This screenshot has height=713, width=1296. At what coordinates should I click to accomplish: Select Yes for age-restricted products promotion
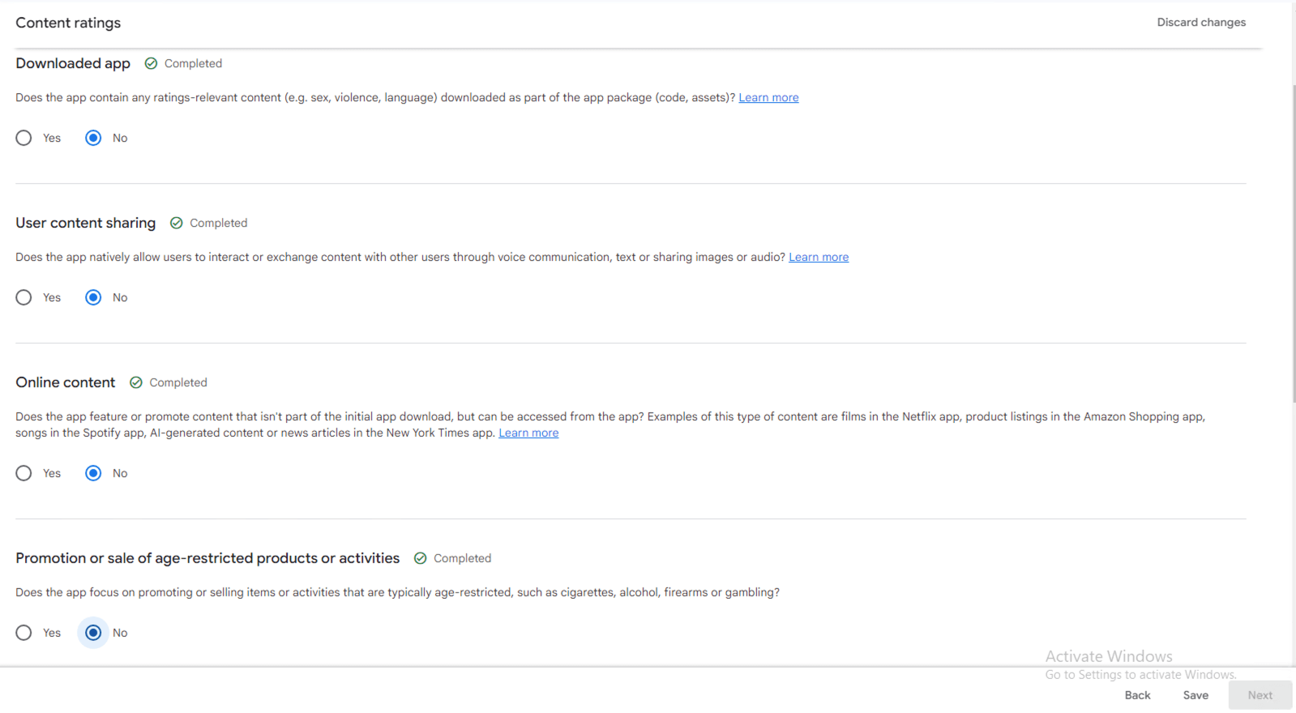pos(24,633)
